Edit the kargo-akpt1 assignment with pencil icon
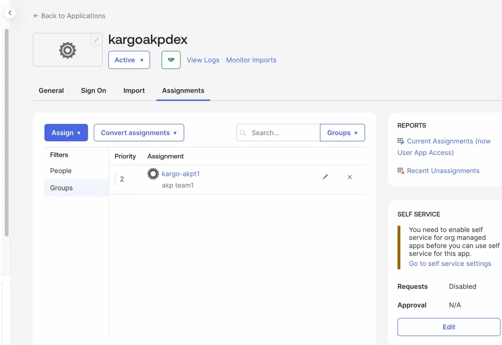This screenshot has height=345, width=502. [x=325, y=177]
